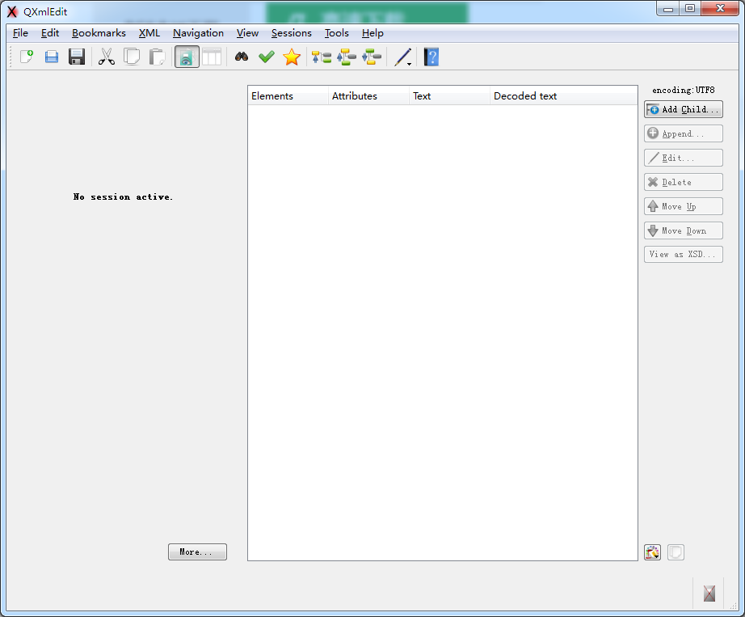Click the Add Child... button

(684, 109)
